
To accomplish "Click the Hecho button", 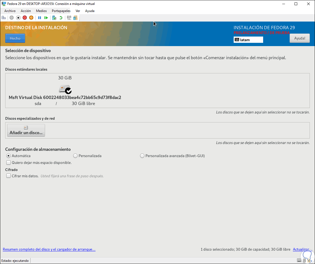I will [15, 38].
